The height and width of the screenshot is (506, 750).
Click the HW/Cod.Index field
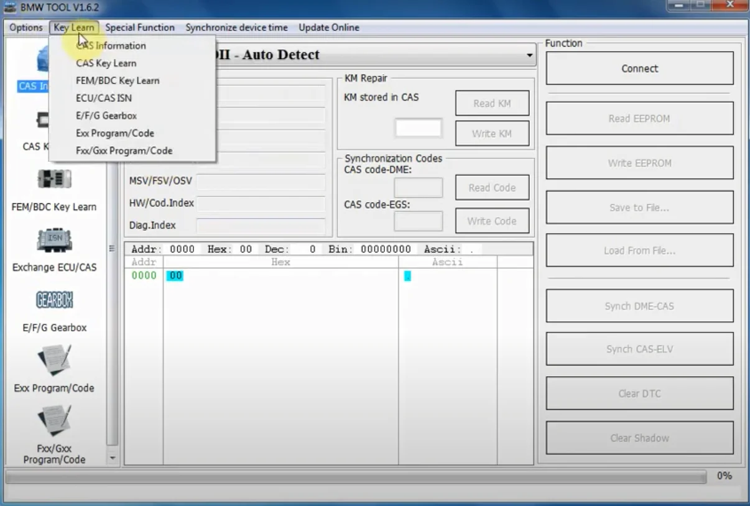261,203
